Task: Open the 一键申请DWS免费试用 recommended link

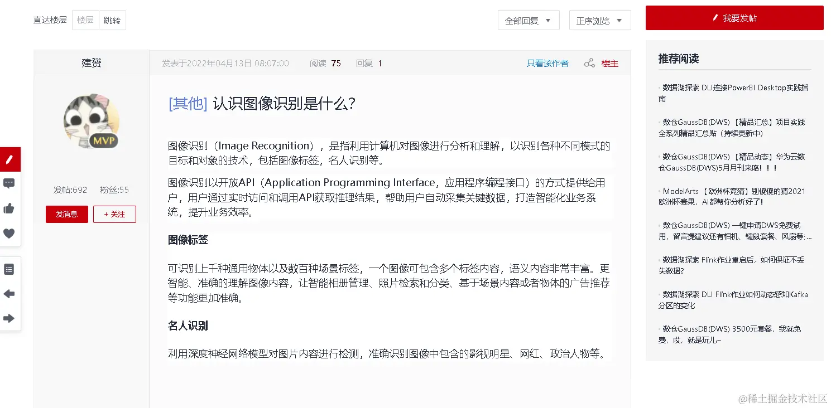Action: (x=735, y=231)
